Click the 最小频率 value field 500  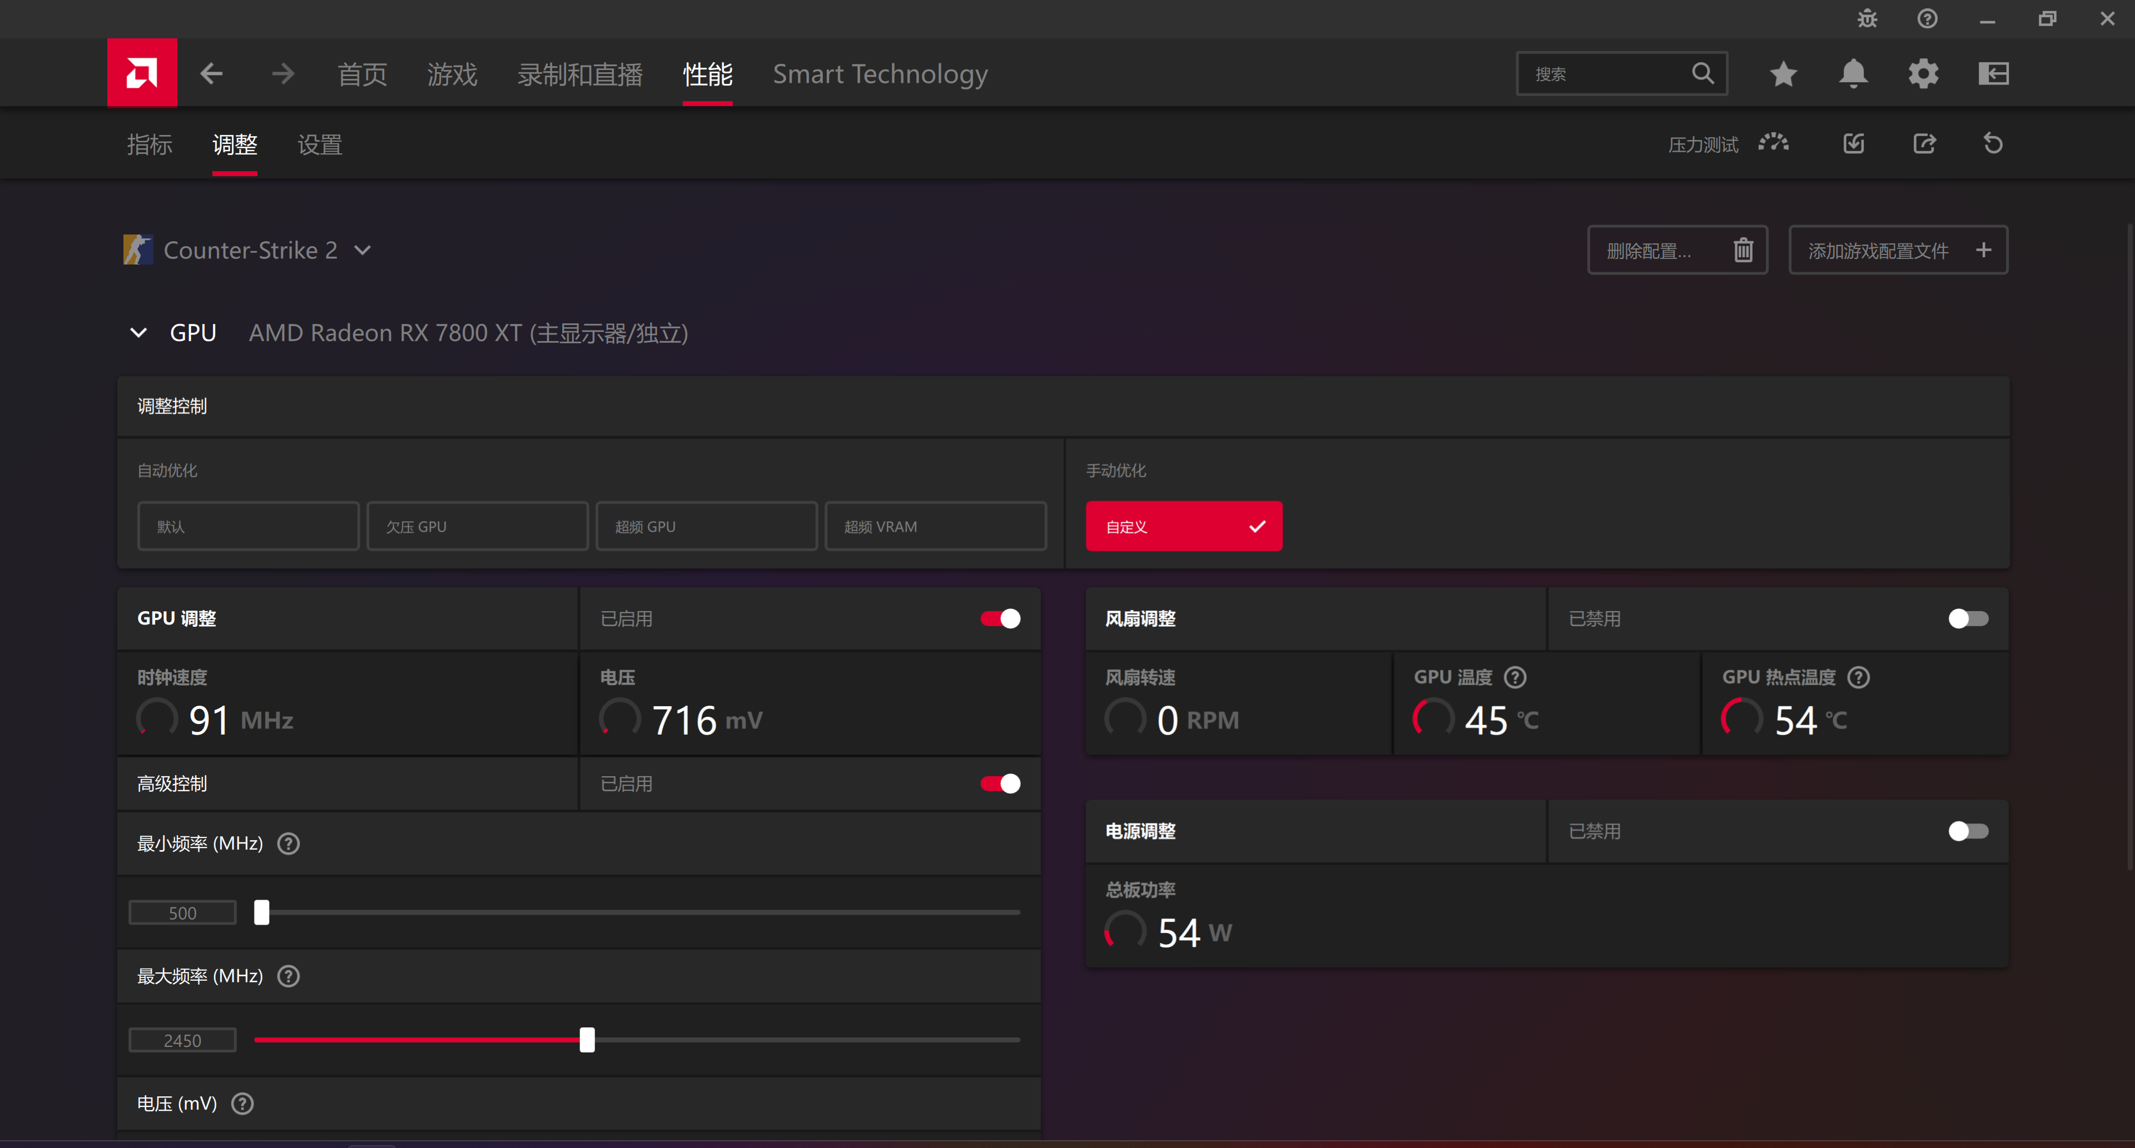click(182, 913)
